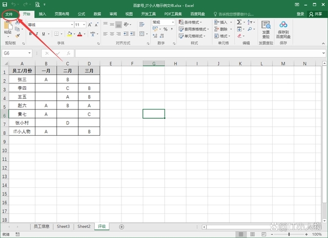This screenshot has height=238, width=328.
Task: Add a new sheet with plus button
Action: click(x=121, y=227)
